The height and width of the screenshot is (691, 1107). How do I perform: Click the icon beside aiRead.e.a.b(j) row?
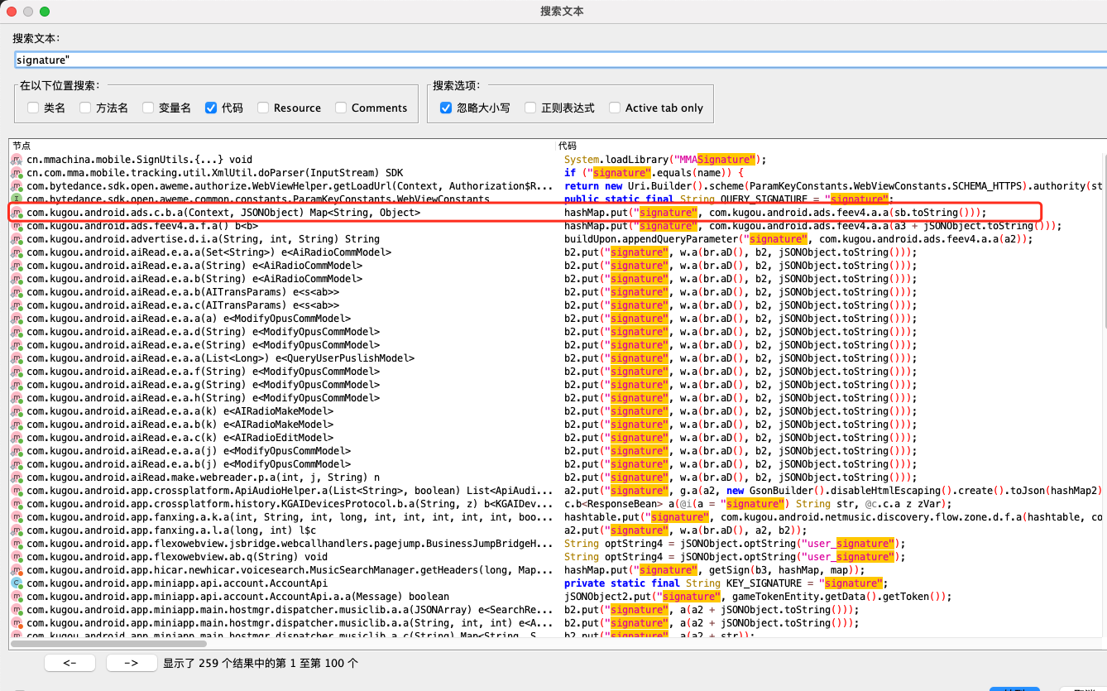[x=17, y=464]
